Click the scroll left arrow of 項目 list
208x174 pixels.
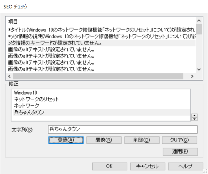[9, 76]
